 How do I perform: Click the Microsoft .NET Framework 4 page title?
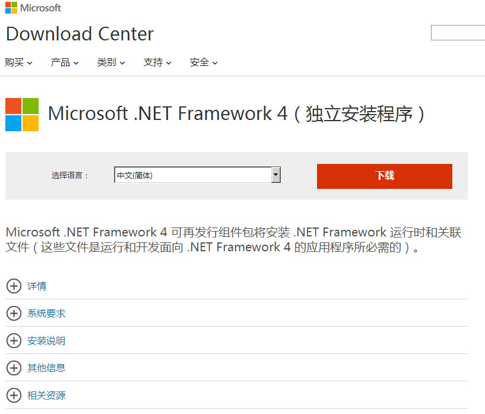pyautogui.click(x=236, y=113)
